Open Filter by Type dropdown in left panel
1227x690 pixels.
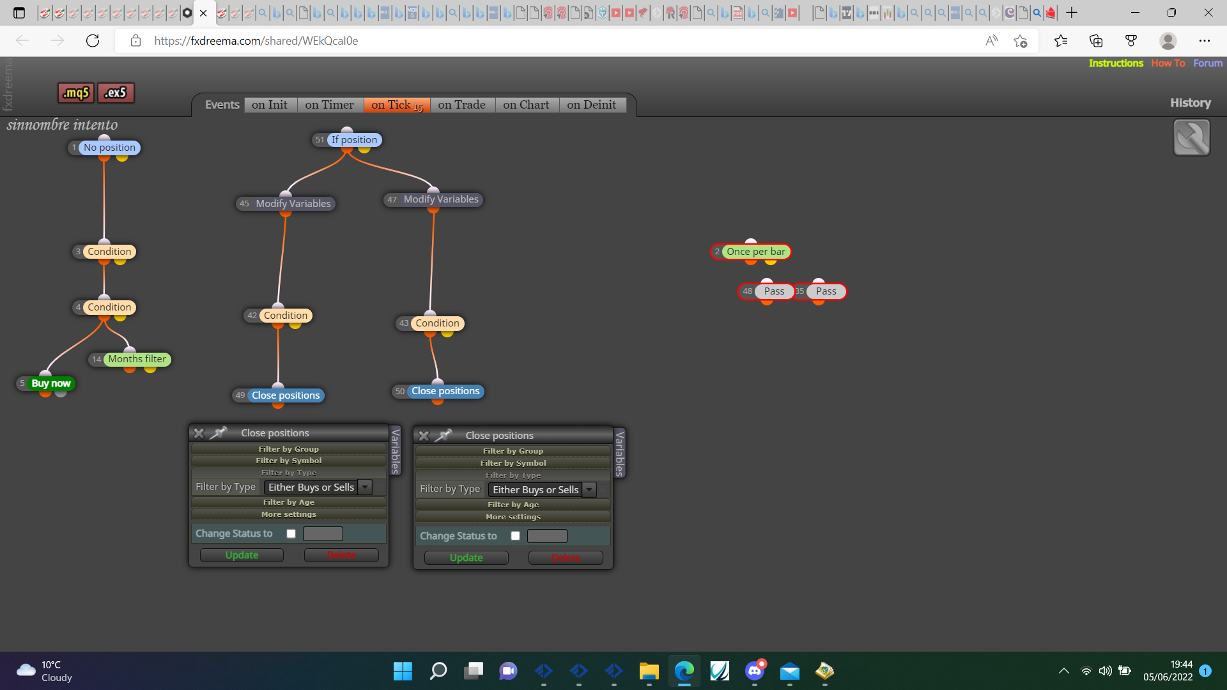point(318,487)
